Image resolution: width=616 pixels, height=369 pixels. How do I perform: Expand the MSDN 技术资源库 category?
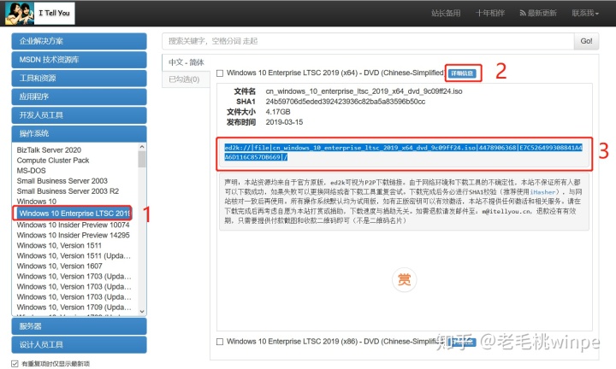(x=79, y=60)
